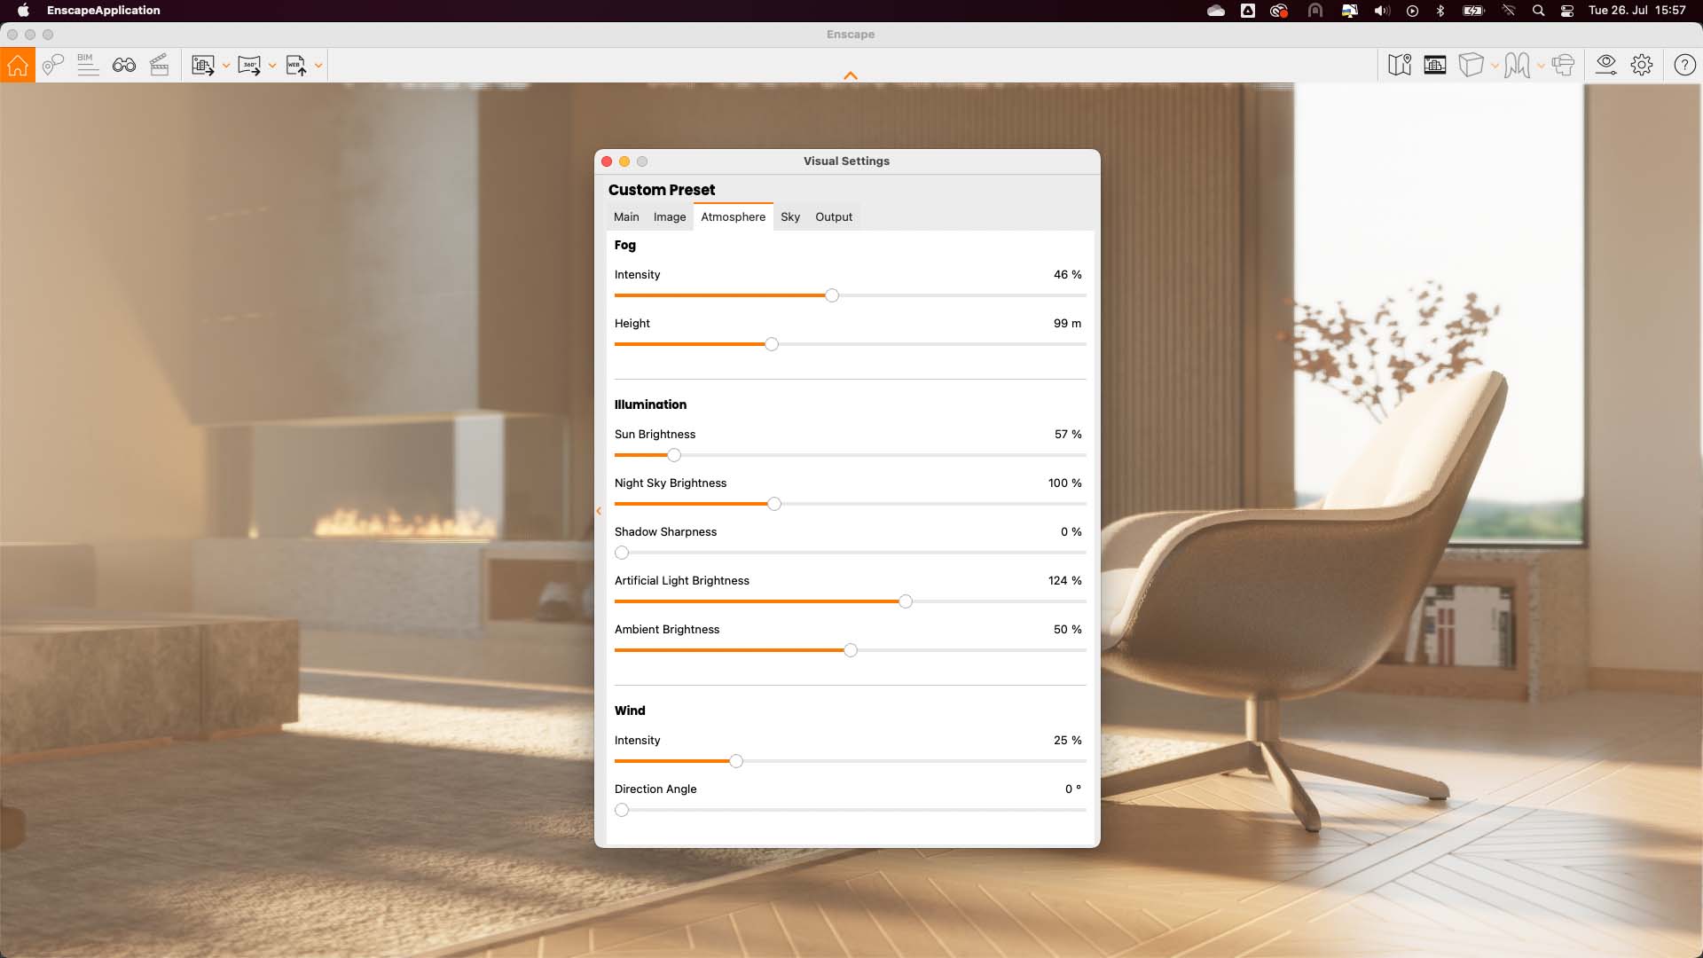Select the Home navigation tool
Image resolution: width=1703 pixels, height=958 pixels.
point(18,65)
